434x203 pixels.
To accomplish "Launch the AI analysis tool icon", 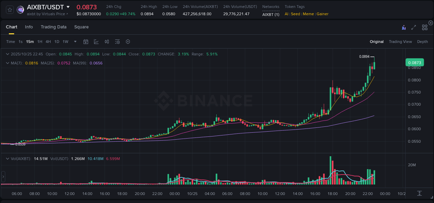I will [403, 27].
